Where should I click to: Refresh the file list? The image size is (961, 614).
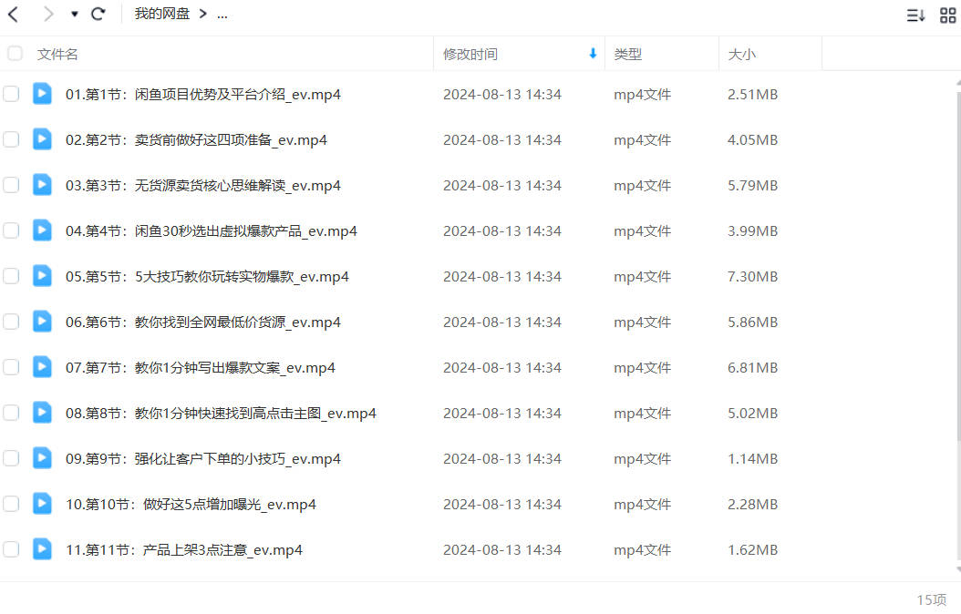(98, 14)
